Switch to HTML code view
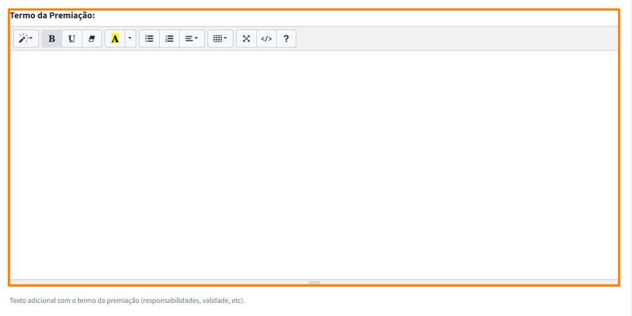Screen dimensions: 632x316 (266, 39)
